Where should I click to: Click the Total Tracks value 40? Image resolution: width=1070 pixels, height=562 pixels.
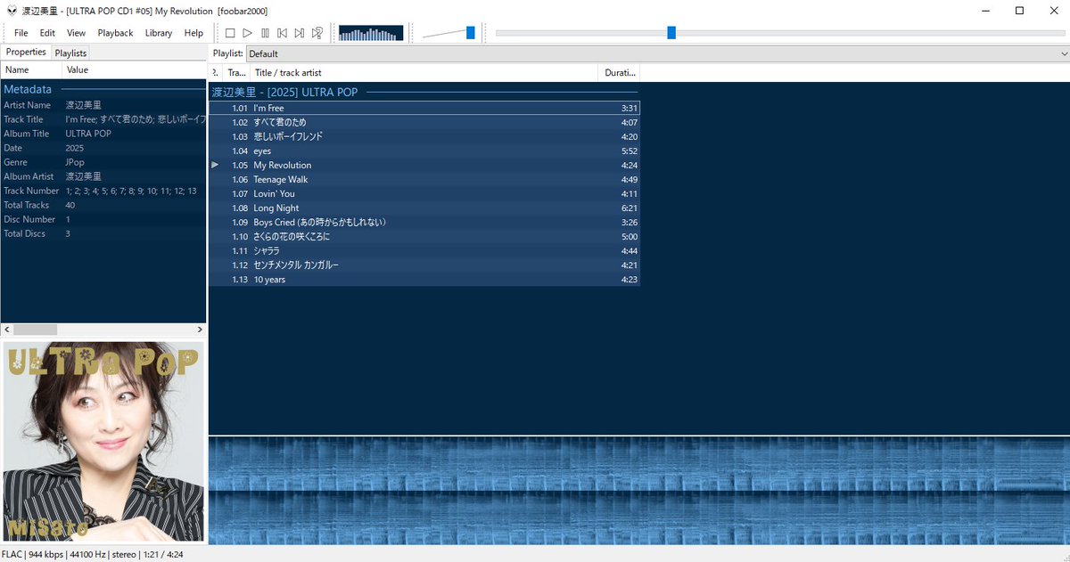(x=70, y=205)
